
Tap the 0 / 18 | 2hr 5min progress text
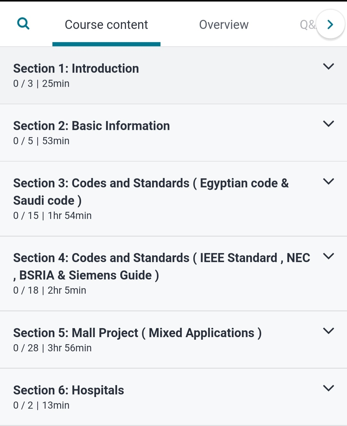[50, 290]
